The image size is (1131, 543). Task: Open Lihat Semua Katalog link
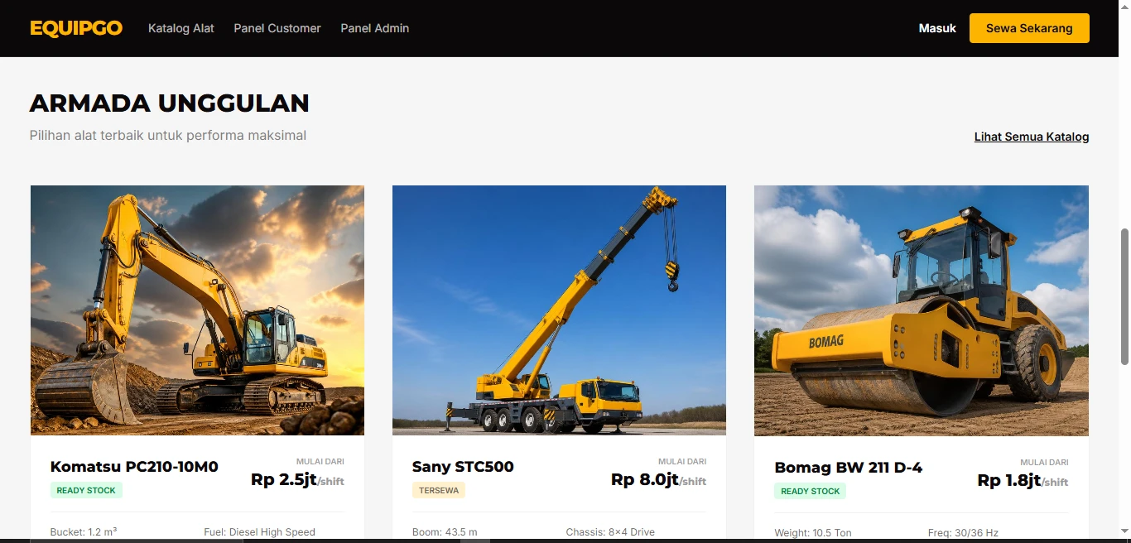tap(1032, 137)
